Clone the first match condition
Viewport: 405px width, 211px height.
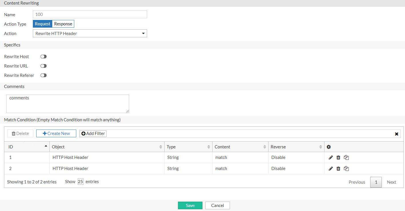click(x=346, y=157)
